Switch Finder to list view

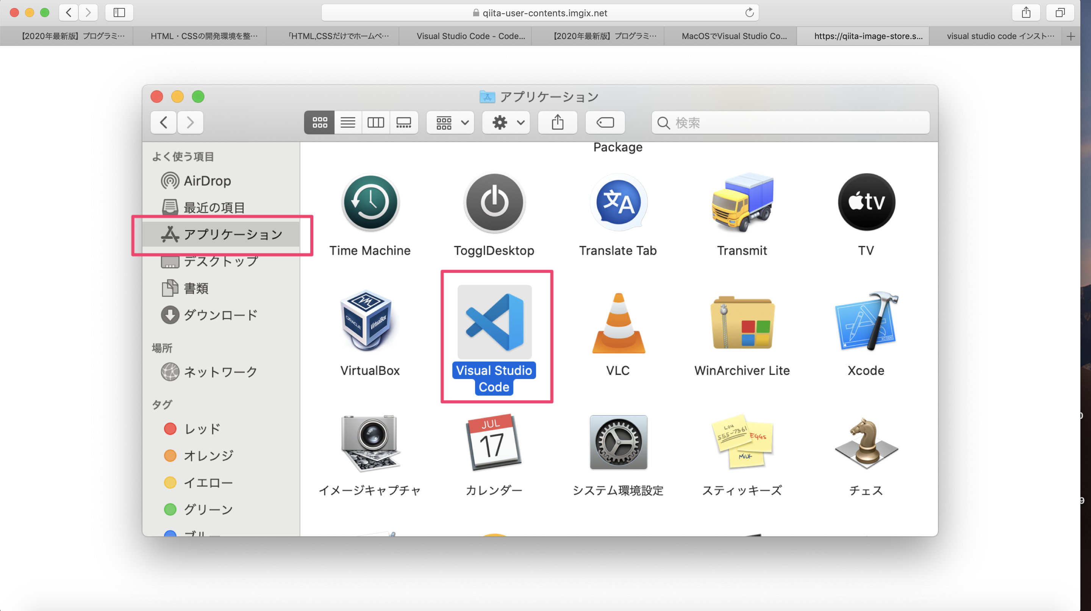coord(348,122)
